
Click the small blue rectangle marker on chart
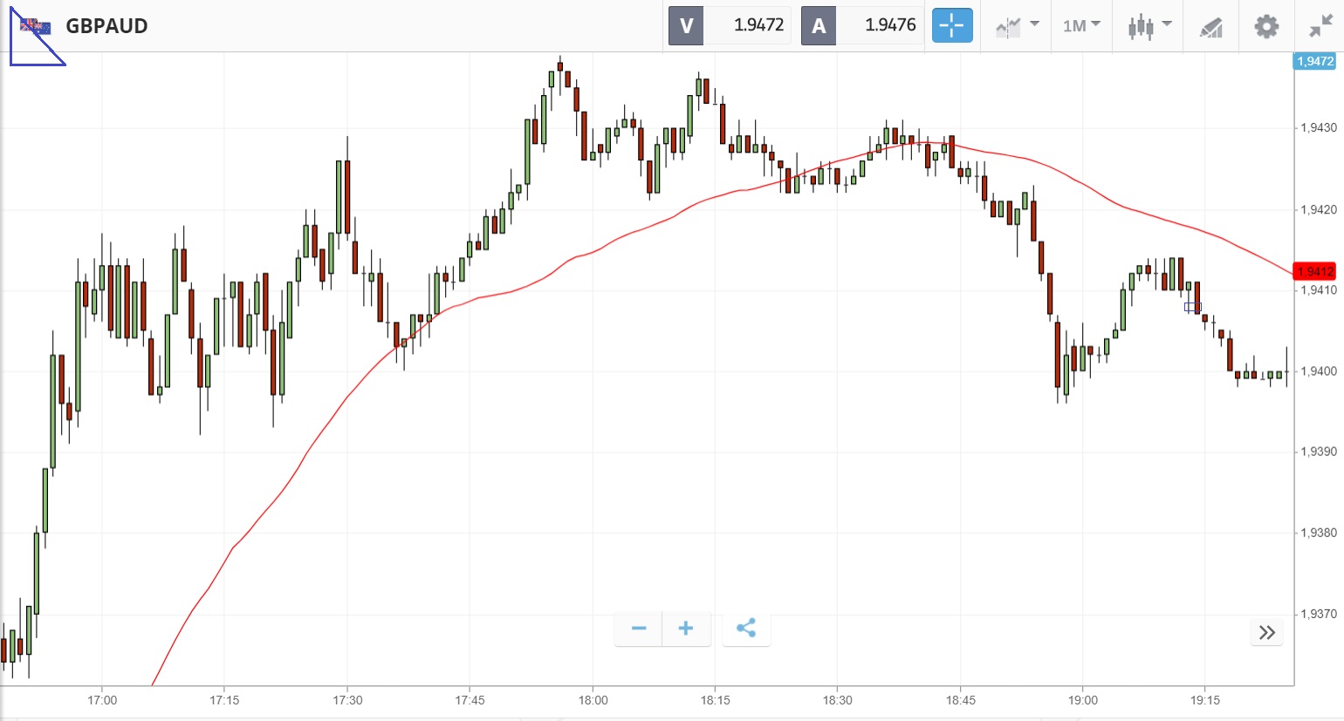(x=1192, y=307)
